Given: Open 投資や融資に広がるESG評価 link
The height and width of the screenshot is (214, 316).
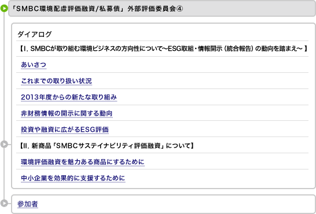Looking at the screenshot, I should [x=65, y=130].
